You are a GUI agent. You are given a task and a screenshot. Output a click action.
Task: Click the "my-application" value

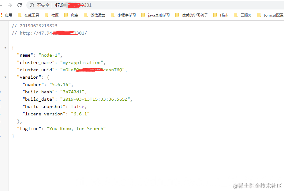81,62
